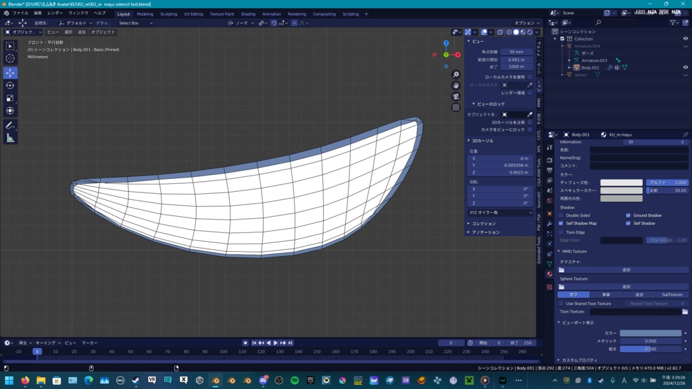692x389 pixels.
Task: Click the viewport zoom magnifier icon
Action: (x=456, y=74)
